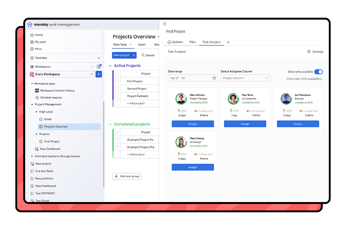Image resolution: width=346 pixels, height=230 pixels.
Task: Click Alex Johnson's avatar
Action: [181, 98]
